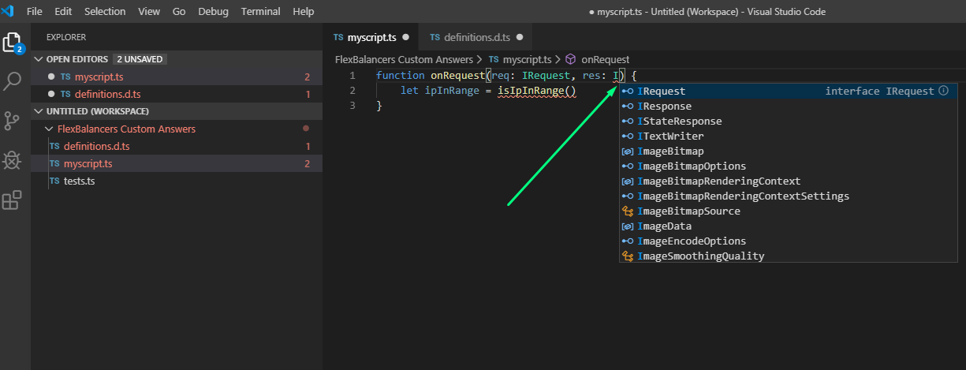Screen dimensions: 966x370
Task: Select myscript.ts under Open Editors
Action: (x=99, y=77)
